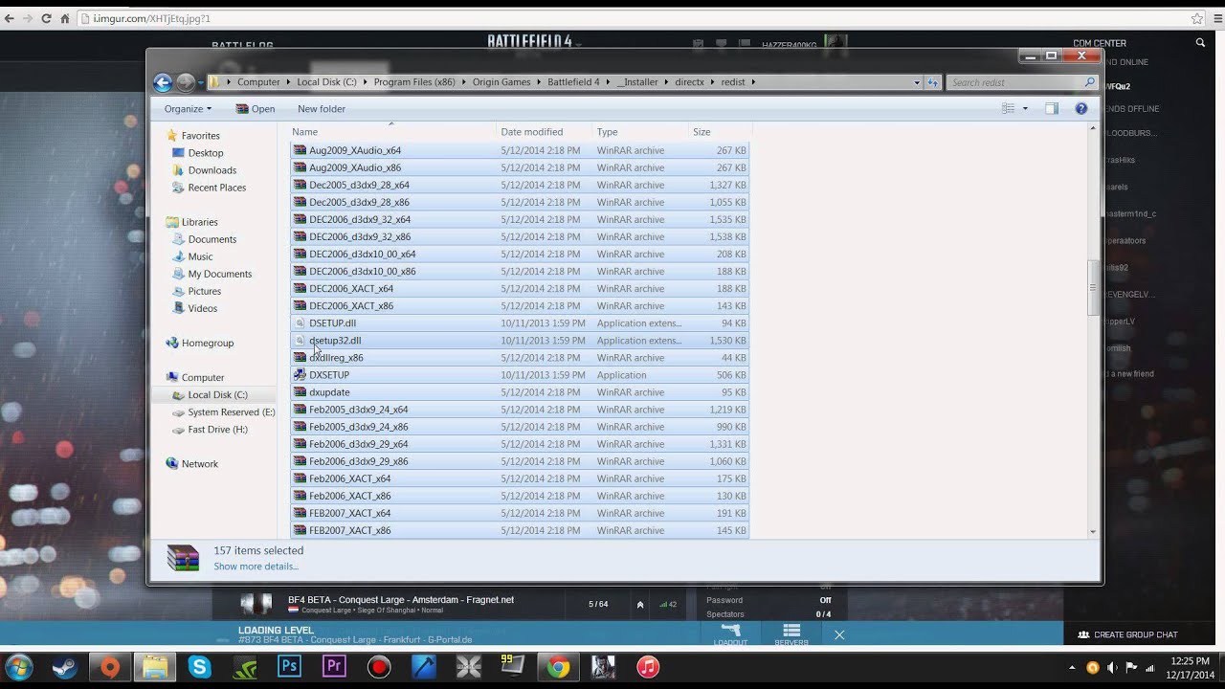Click the Open toolbar button

[255, 109]
